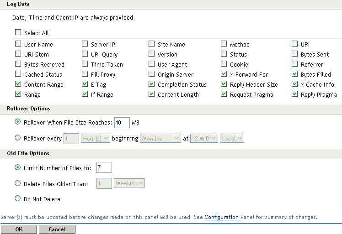
Task: Uncheck the Content Range checkbox
Action: (18, 84)
